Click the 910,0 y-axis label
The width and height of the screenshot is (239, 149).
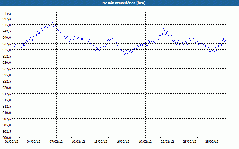[x=7, y=113]
